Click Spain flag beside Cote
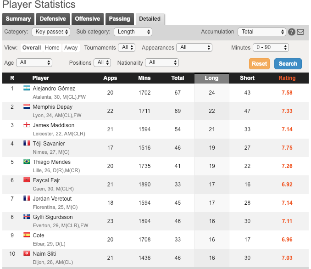The height and width of the screenshot is (269, 311). coord(27,235)
